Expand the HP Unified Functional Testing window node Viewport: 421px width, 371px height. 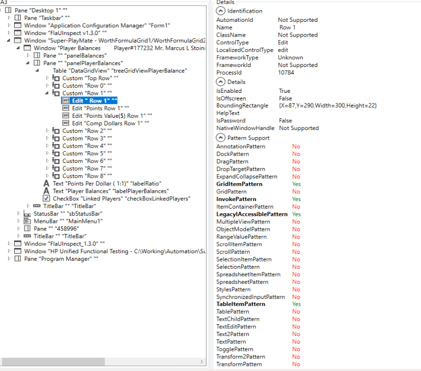click(9, 251)
